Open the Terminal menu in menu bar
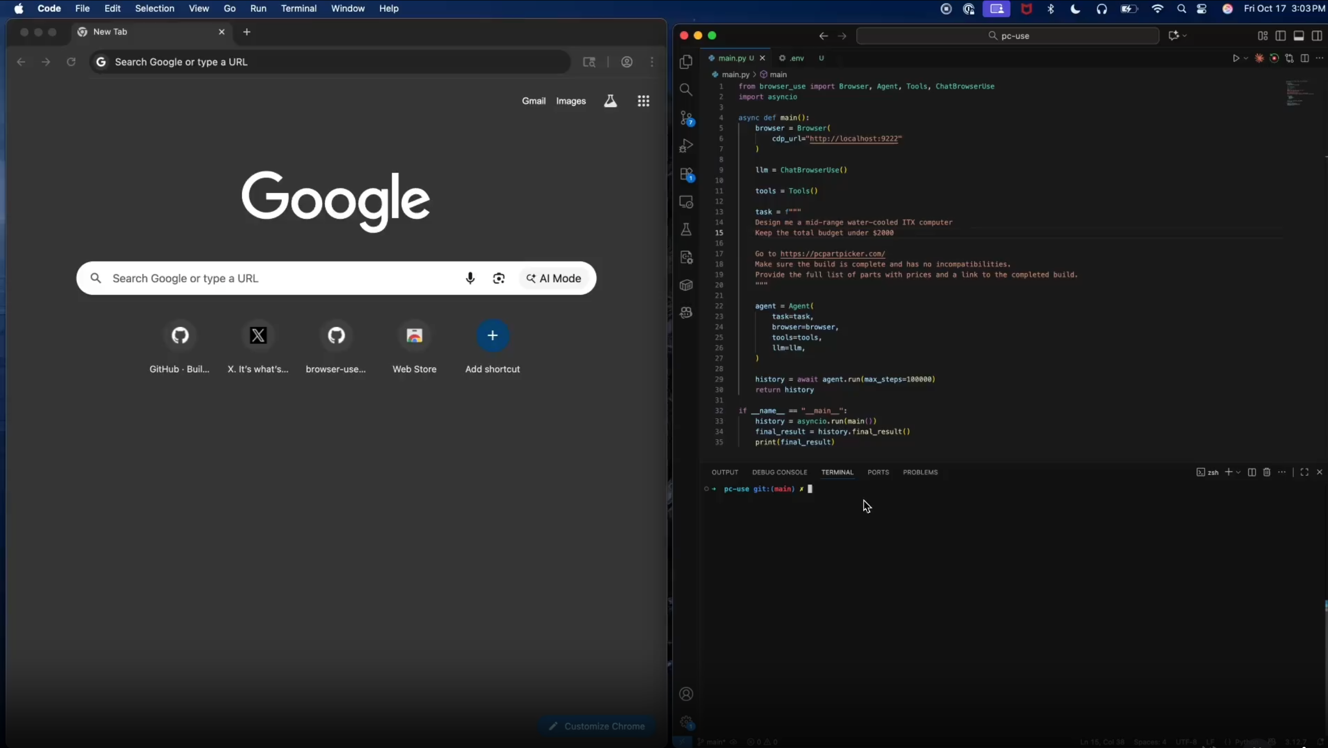 coord(298,8)
